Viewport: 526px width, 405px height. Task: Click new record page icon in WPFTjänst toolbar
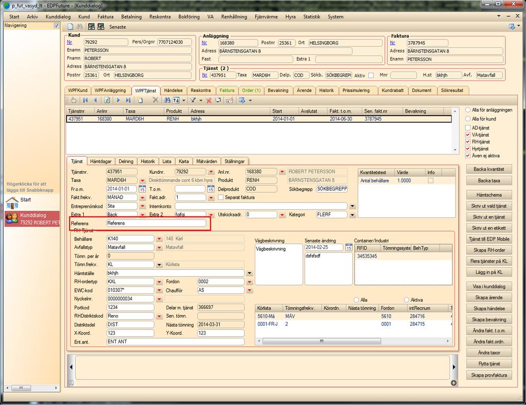(140, 100)
